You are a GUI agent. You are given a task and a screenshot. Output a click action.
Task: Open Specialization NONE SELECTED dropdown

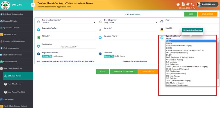[69, 47]
